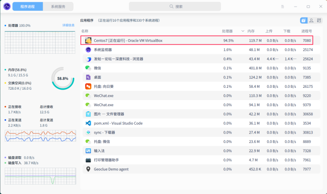Screen dimensions: 327x194
Task: Select the pom.xml - Visual Studio Code row
Action: [x=201, y=123]
